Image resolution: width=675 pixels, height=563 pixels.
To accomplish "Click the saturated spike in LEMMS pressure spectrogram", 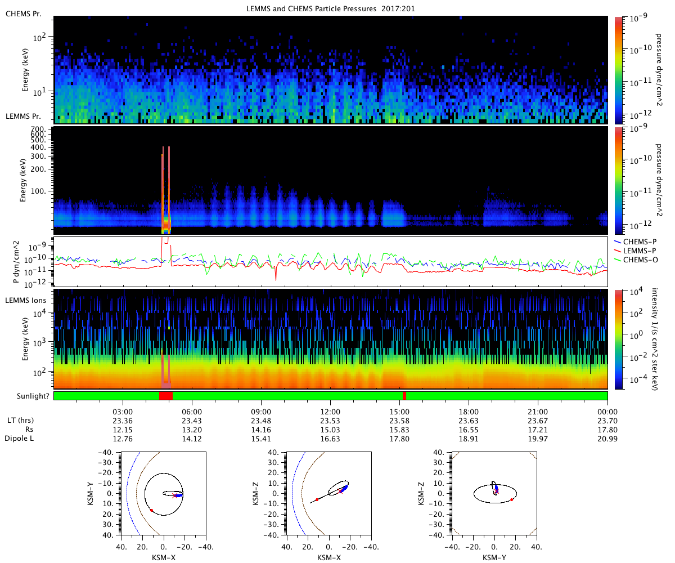I will [166, 190].
